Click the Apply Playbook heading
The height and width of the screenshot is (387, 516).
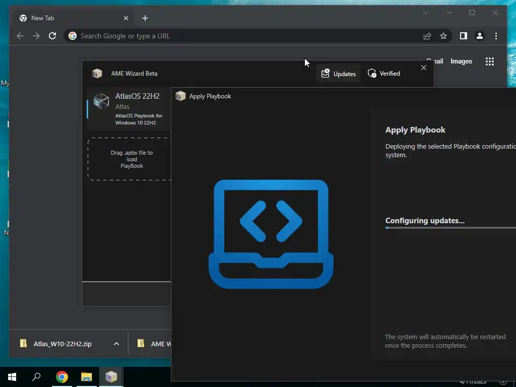click(x=415, y=130)
